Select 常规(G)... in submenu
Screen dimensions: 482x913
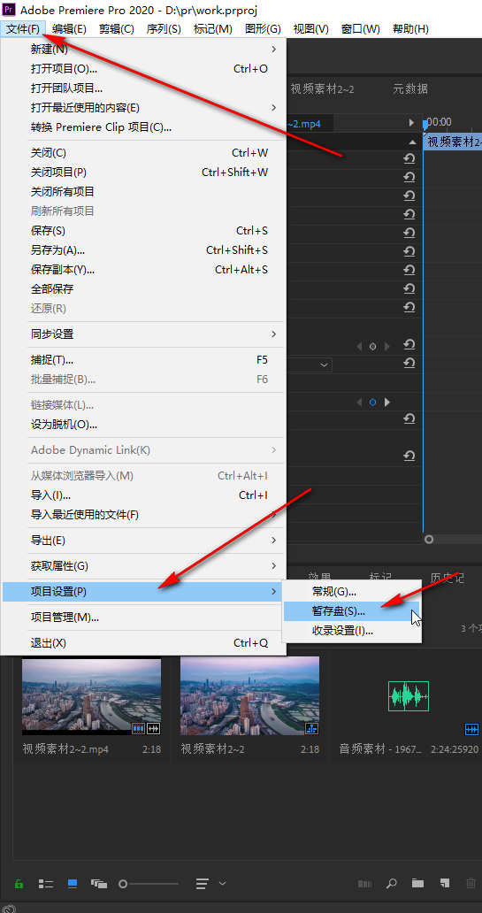point(352,592)
